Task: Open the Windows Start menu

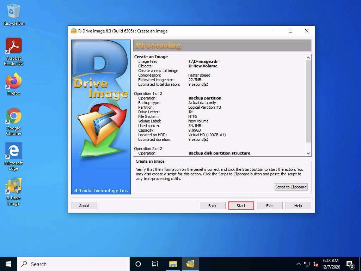Action: click(8, 264)
